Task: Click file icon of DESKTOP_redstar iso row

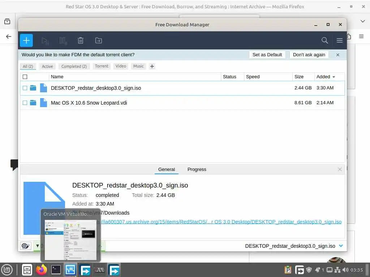Action: 43,88
